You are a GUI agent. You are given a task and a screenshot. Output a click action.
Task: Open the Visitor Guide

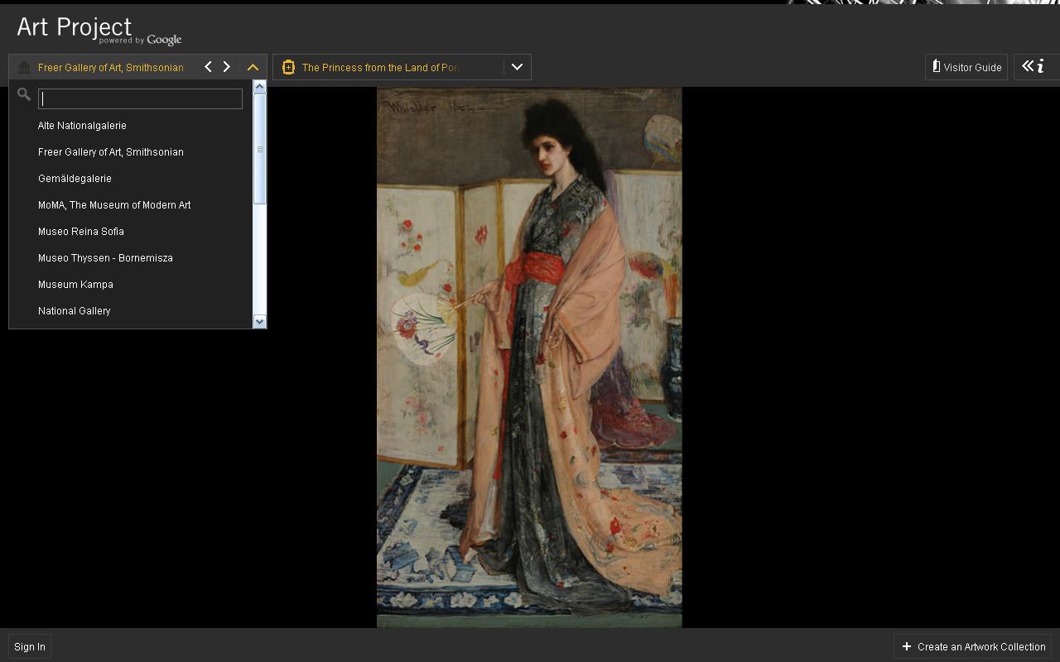(966, 67)
